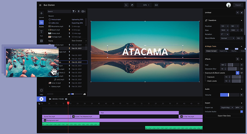Open the hamburger menu next to Bus Station
247x134 pixels.
tap(40, 5)
